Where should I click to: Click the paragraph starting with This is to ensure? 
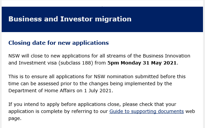pyautogui.click(x=97, y=84)
